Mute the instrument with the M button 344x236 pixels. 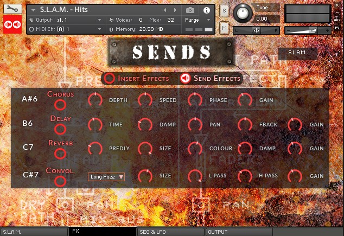click(224, 28)
